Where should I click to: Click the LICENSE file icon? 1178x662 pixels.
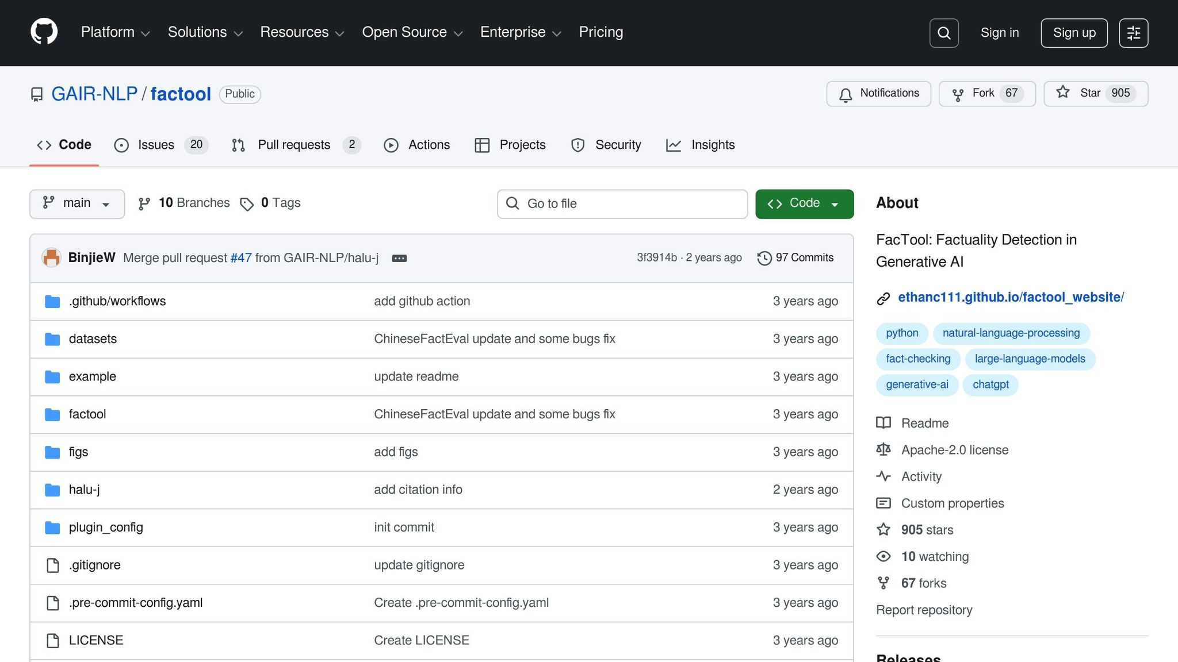[52, 640]
